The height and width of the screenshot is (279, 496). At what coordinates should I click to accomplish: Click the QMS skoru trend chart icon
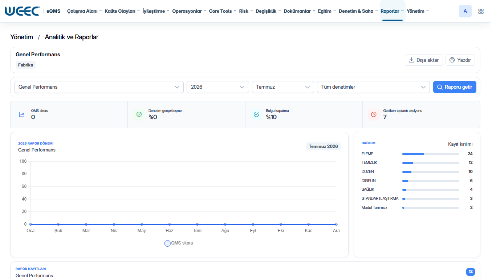pyautogui.click(x=22, y=114)
